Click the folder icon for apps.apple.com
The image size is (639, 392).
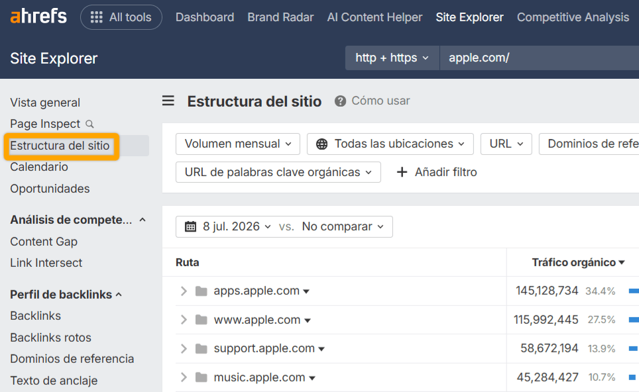[202, 291]
